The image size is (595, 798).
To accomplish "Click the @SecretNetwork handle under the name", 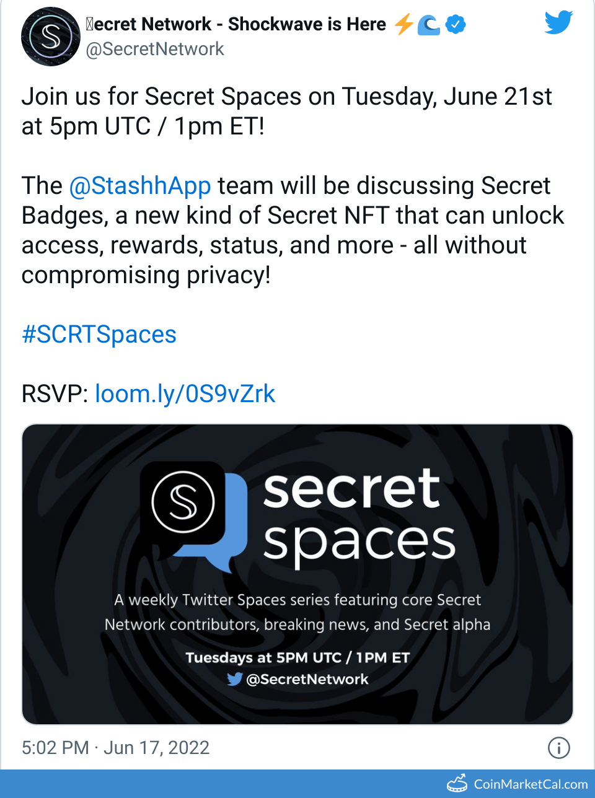I will pyautogui.click(x=155, y=49).
